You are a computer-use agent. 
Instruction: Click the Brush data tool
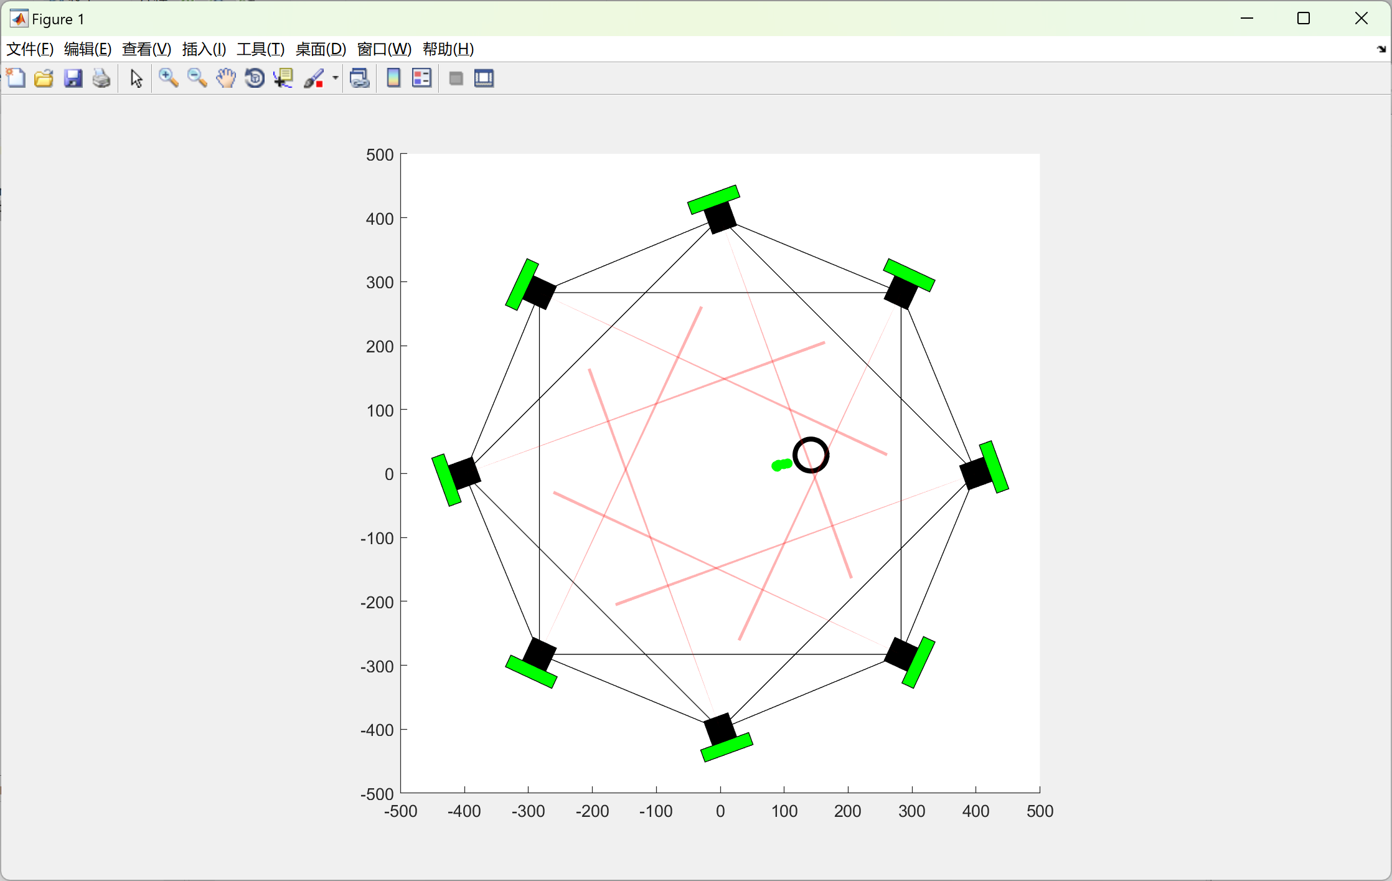(x=314, y=78)
